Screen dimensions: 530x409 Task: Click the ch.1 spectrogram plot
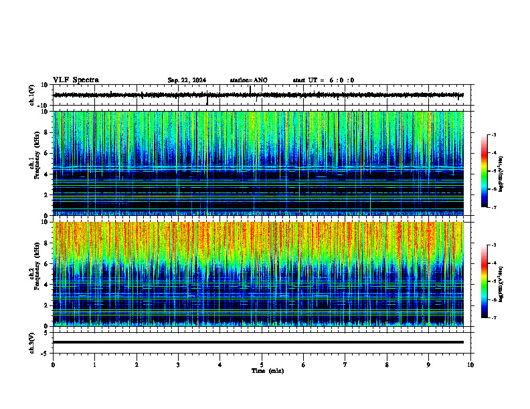click(x=258, y=163)
